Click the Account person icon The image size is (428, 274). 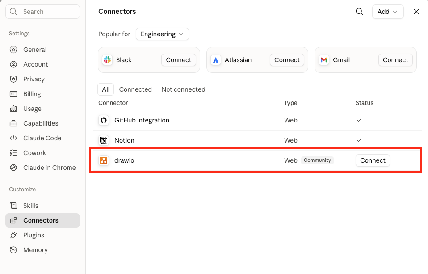pos(13,64)
